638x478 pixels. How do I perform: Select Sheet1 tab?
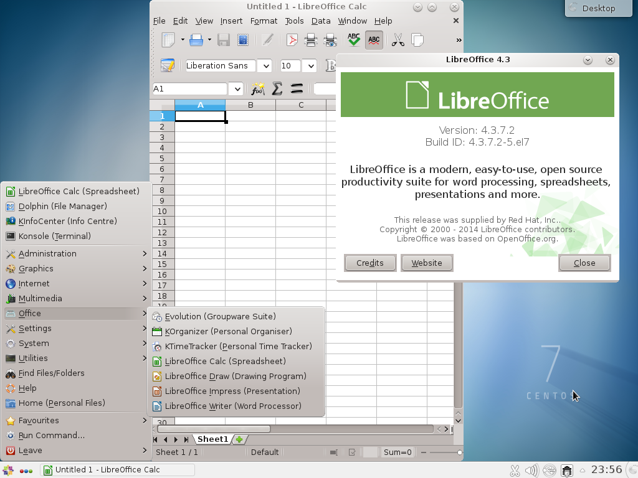[x=212, y=439]
